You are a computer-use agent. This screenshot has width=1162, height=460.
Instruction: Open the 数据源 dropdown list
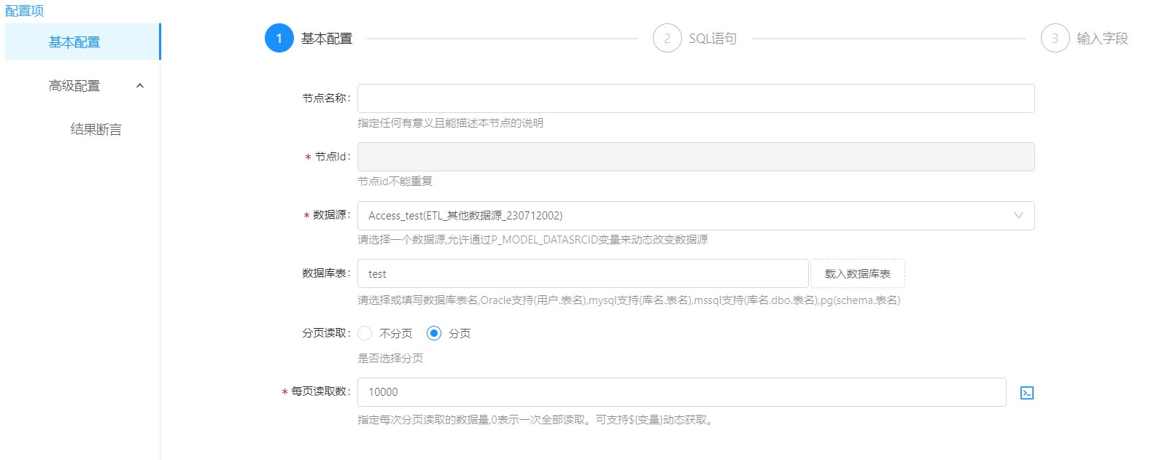(695, 216)
